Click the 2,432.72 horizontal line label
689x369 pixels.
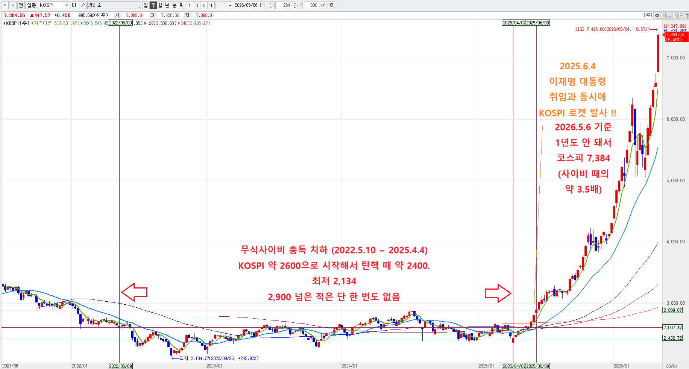pyautogui.click(x=672, y=338)
